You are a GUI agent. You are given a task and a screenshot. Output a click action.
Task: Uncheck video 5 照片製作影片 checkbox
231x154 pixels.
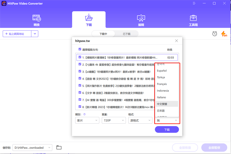point(80,85)
